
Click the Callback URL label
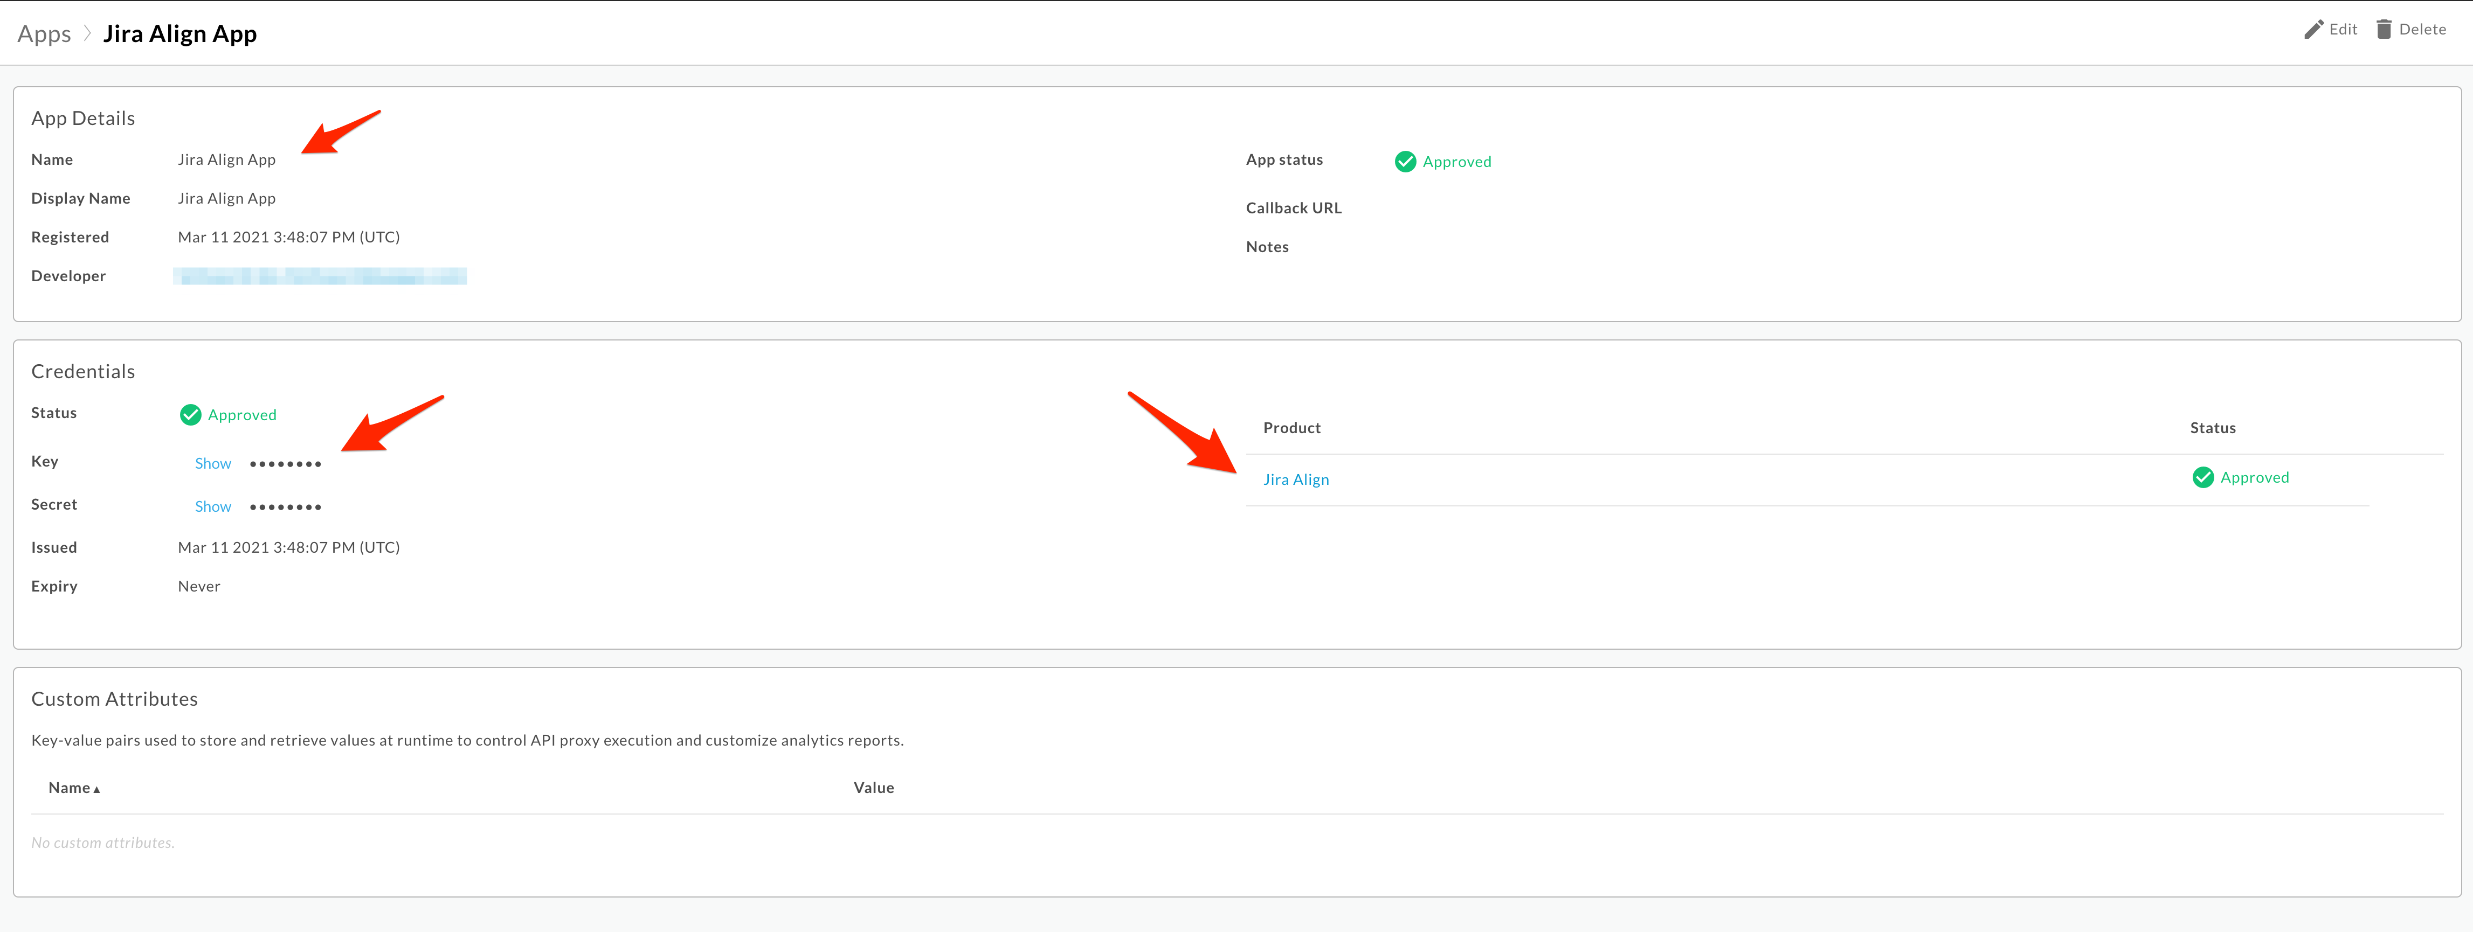pos(1294,208)
